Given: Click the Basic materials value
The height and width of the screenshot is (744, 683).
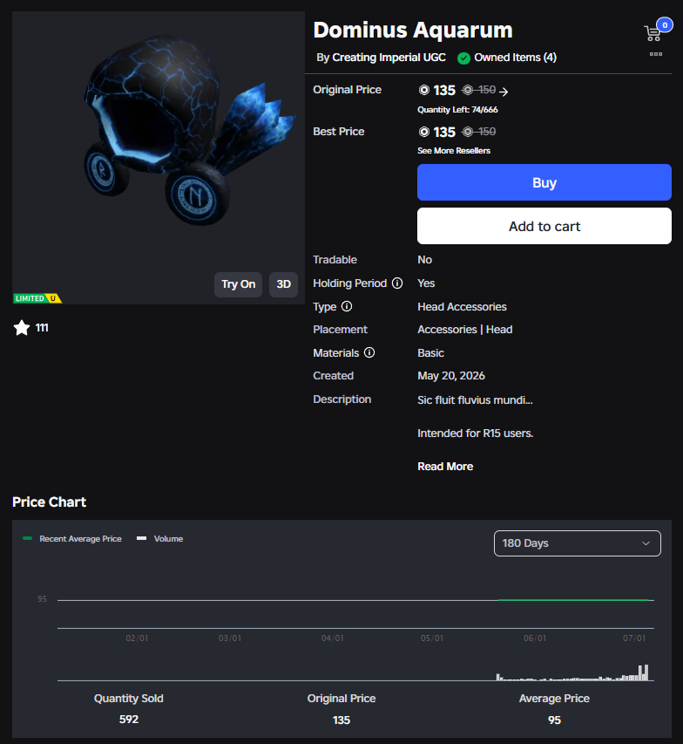Looking at the screenshot, I should click(430, 353).
